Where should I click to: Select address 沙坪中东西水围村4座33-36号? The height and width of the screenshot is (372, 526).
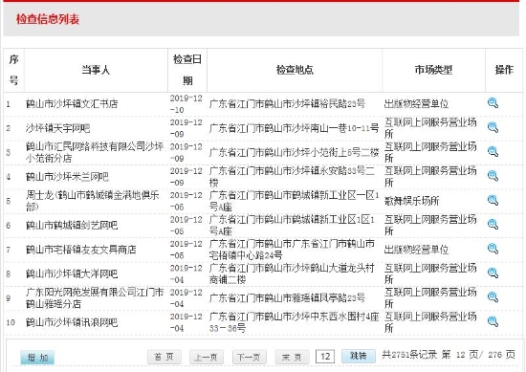click(x=294, y=322)
